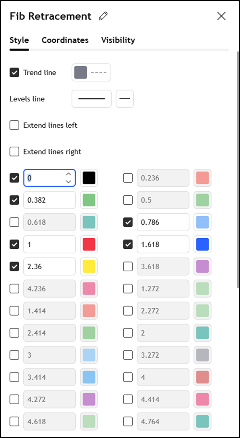Click the 0.382 level value field
Viewport: 240px width, 438px height.
[49, 200]
